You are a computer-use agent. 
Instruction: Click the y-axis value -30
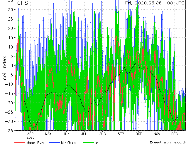[9, 121]
